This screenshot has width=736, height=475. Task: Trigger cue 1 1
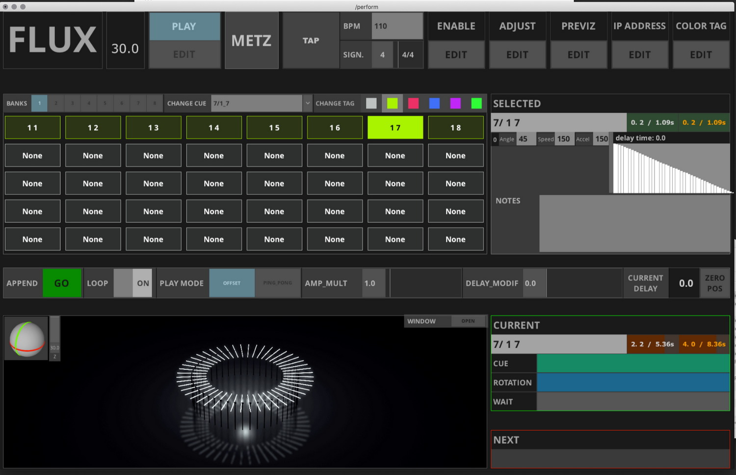coord(33,127)
